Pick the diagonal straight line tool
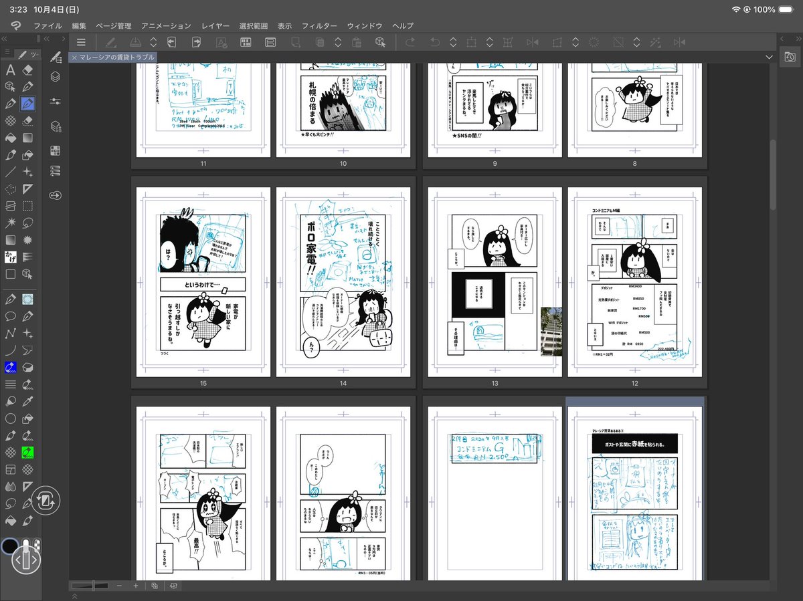The height and width of the screenshot is (601, 803). tap(11, 172)
